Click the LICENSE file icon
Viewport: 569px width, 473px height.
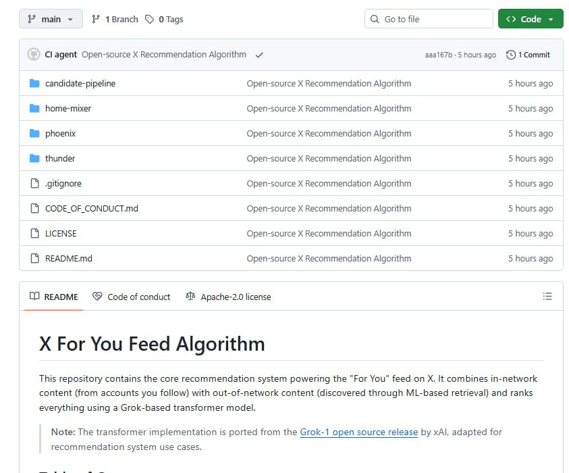click(35, 233)
